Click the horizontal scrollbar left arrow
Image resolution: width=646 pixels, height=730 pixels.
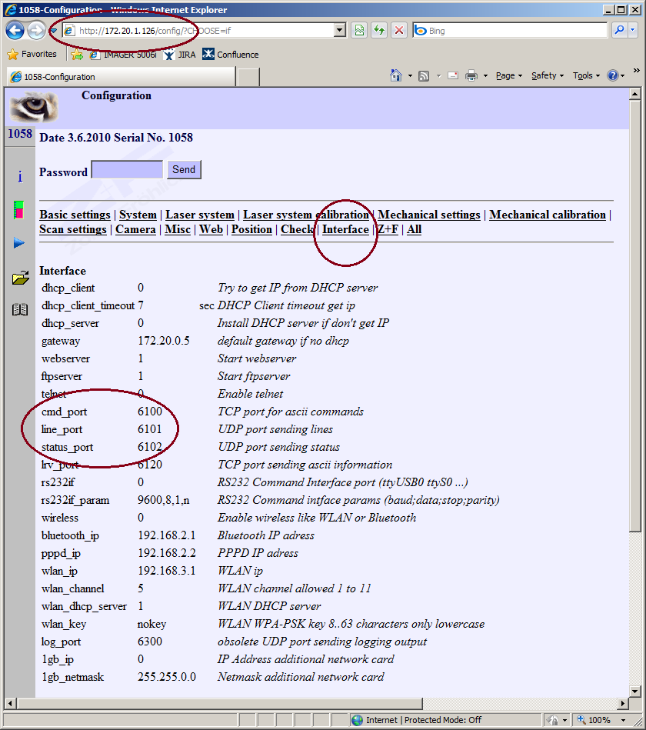tap(12, 703)
